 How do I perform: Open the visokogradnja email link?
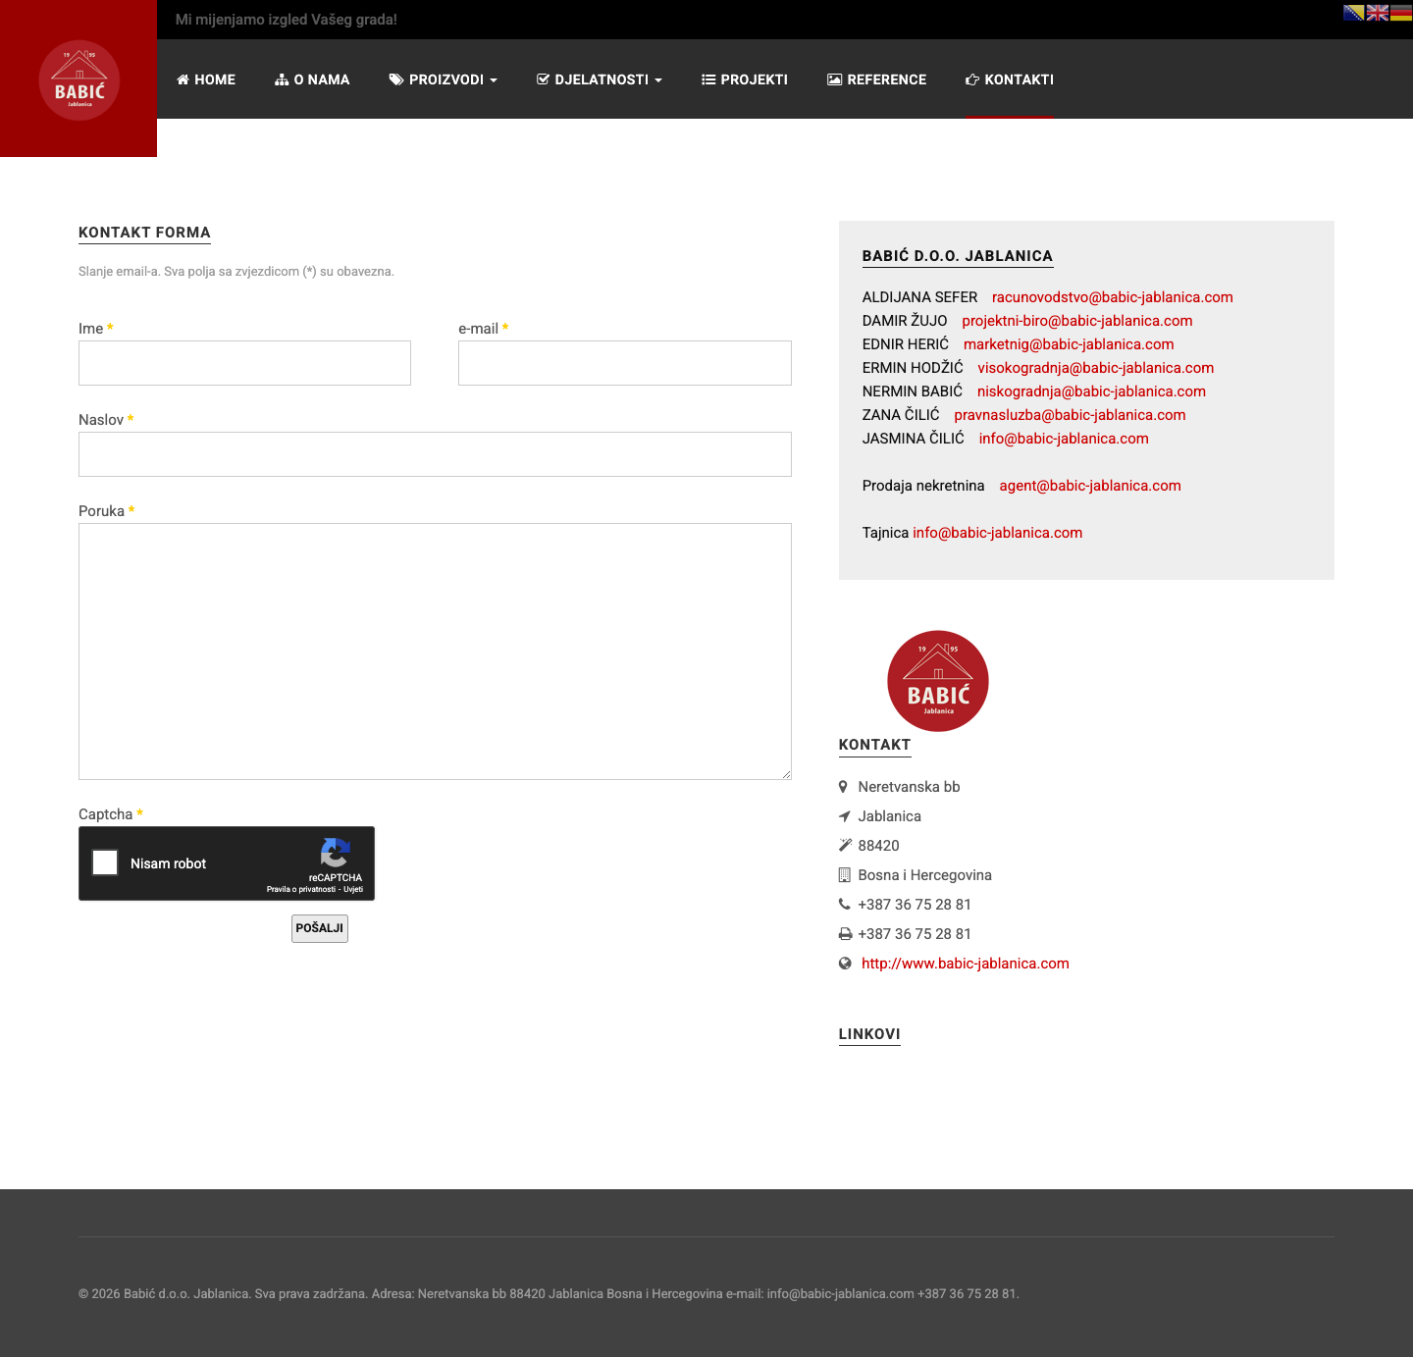1096,368
